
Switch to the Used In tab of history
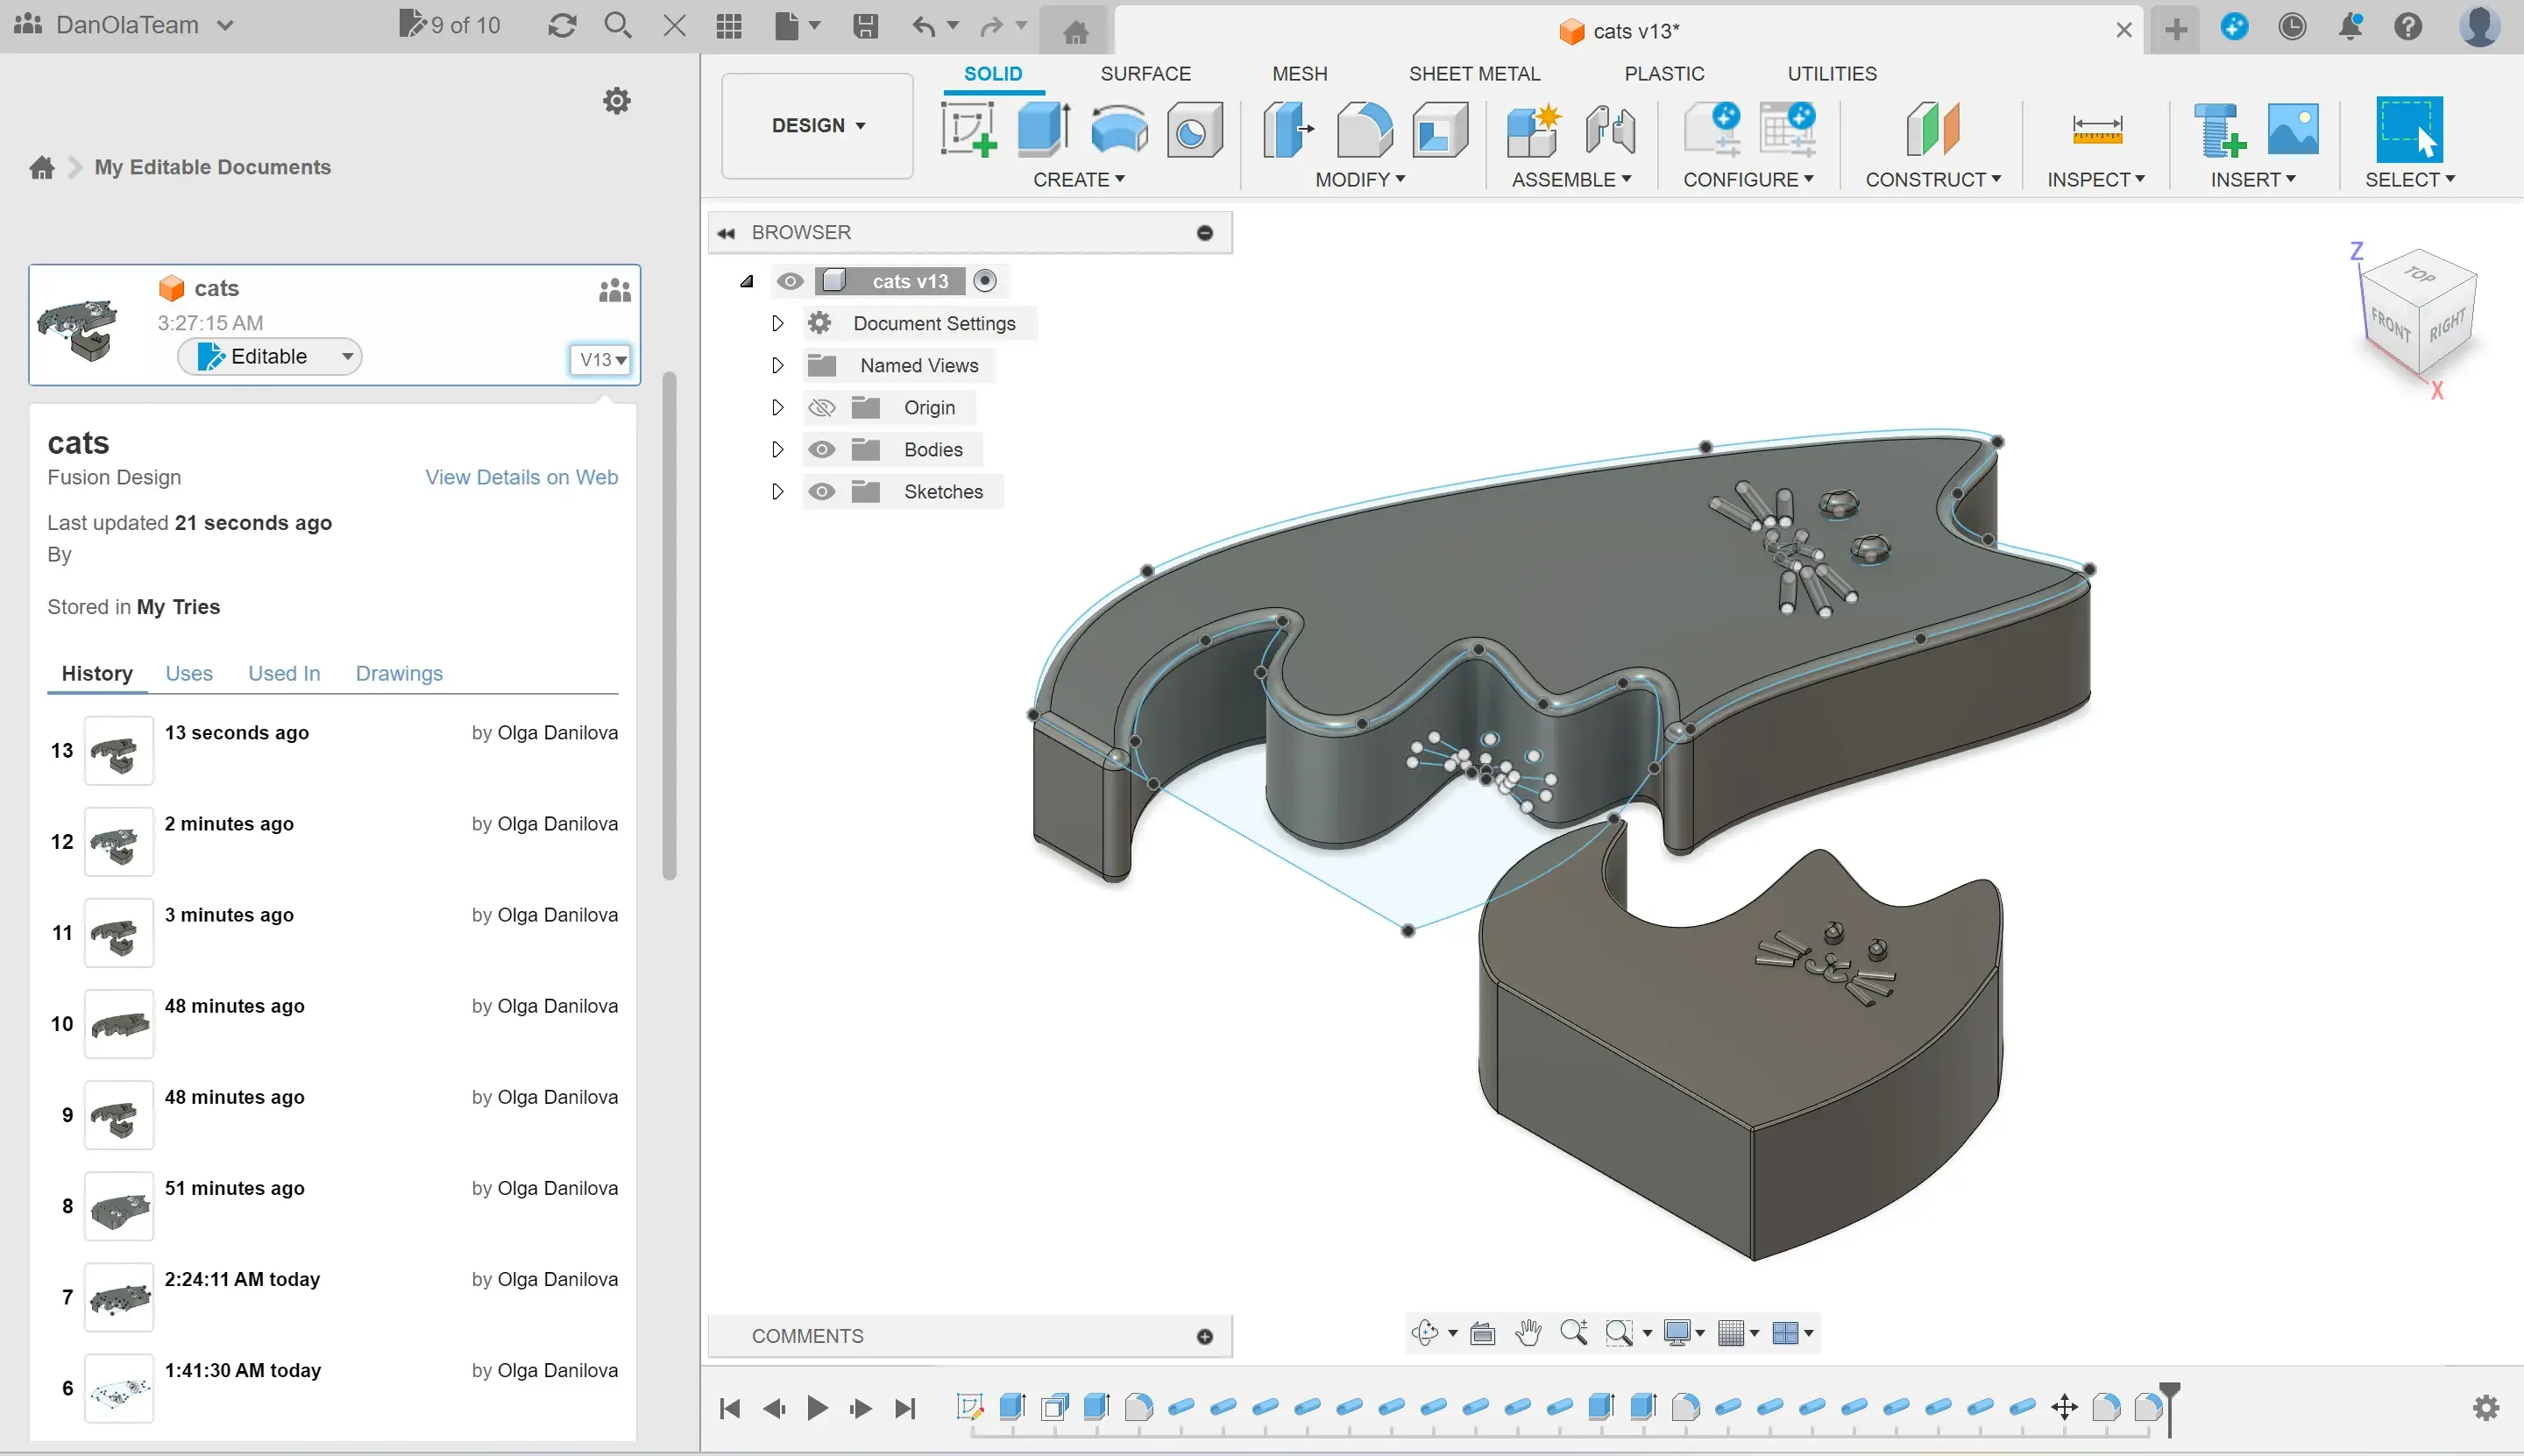[x=283, y=673]
